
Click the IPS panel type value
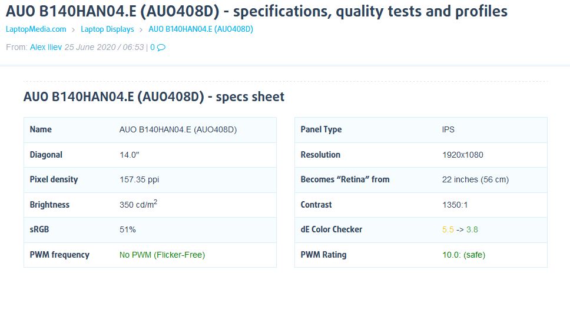448,129
